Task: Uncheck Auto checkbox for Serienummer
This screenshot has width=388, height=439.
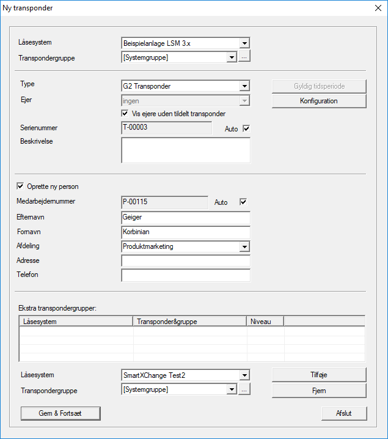Action: pos(246,128)
